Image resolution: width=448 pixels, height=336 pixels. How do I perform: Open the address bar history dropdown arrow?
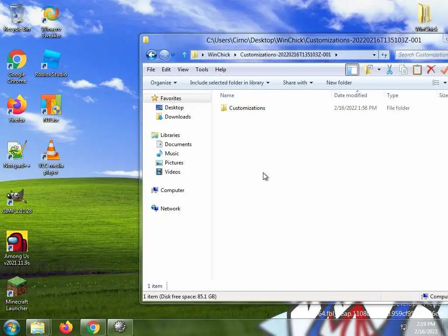coord(374,55)
